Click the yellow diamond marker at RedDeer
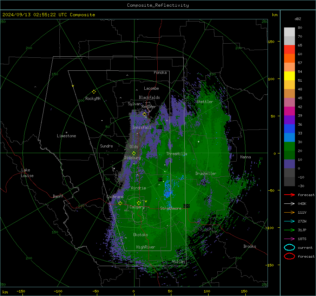The image size is (316, 296). (x=144, y=114)
